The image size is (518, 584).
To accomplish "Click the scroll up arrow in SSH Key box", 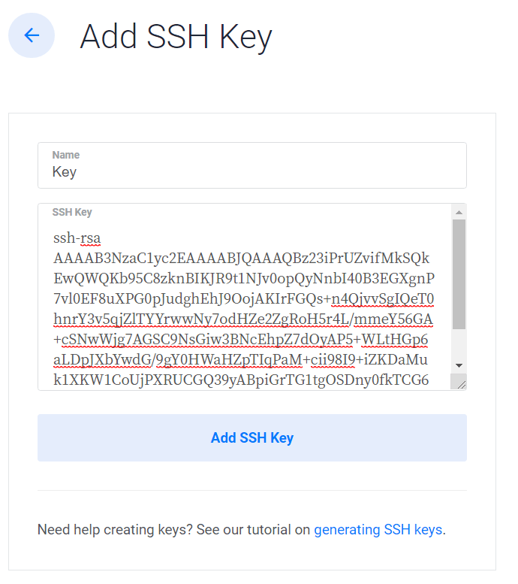I will (459, 212).
